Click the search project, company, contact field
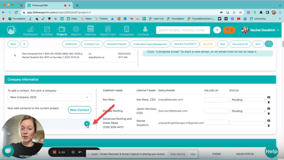 pyautogui.click(x=183, y=30)
